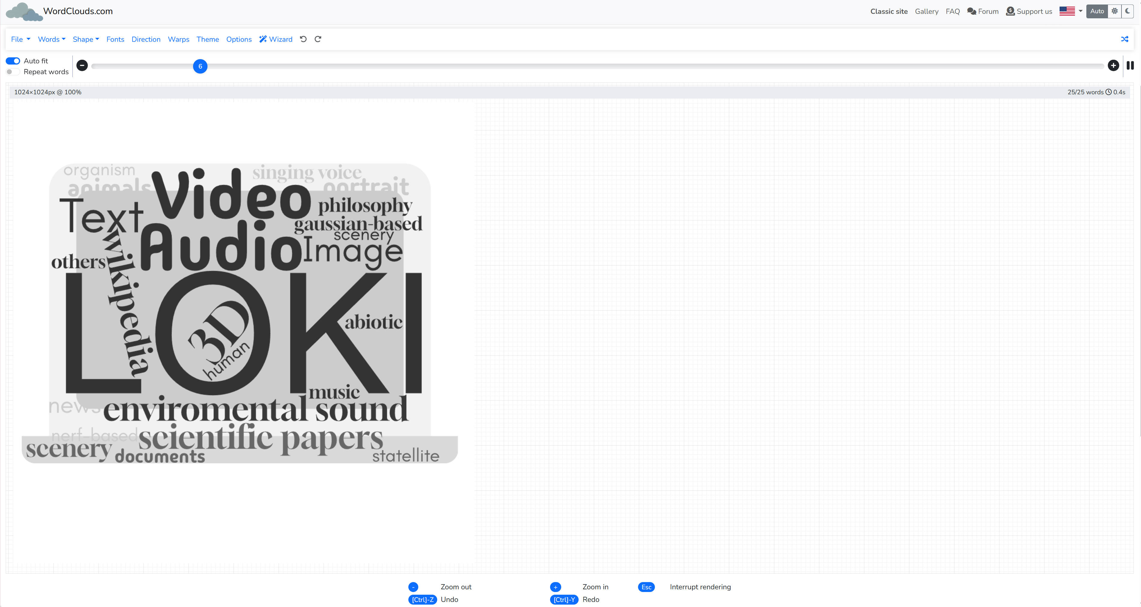
Task: Disable Auto fit
Action: (13, 61)
